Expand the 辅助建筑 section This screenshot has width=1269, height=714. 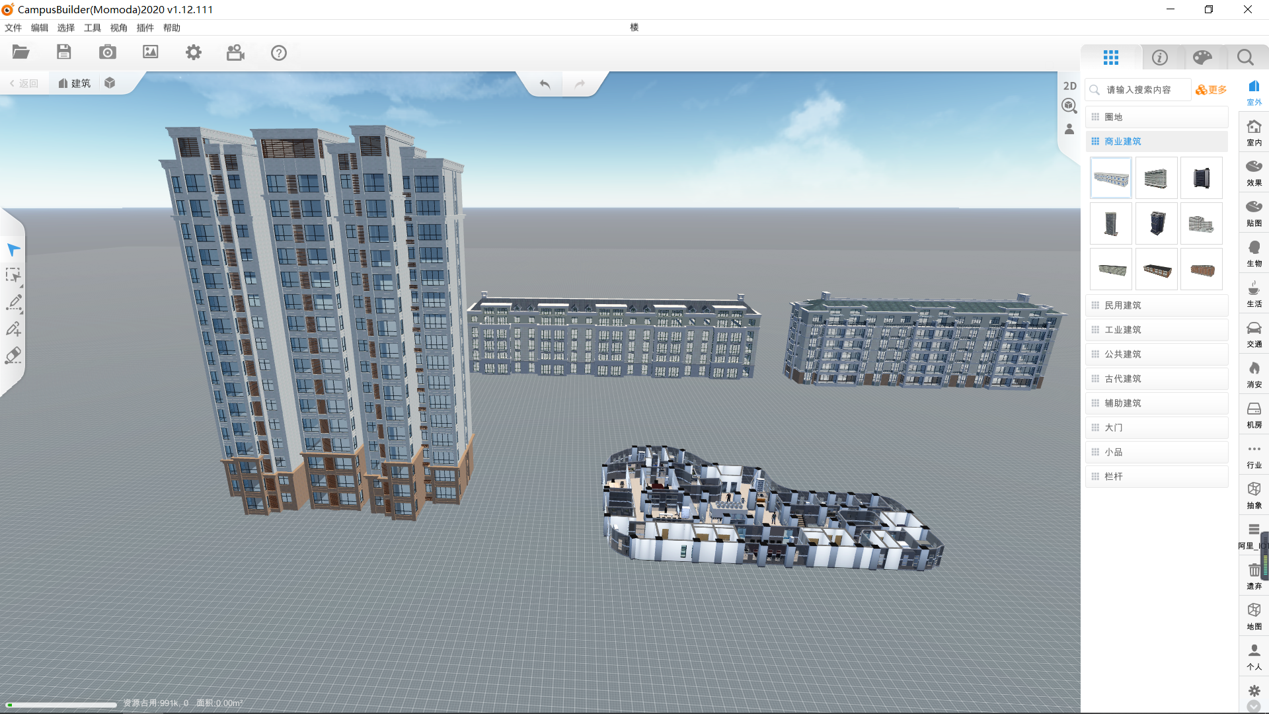point(1157,403)
